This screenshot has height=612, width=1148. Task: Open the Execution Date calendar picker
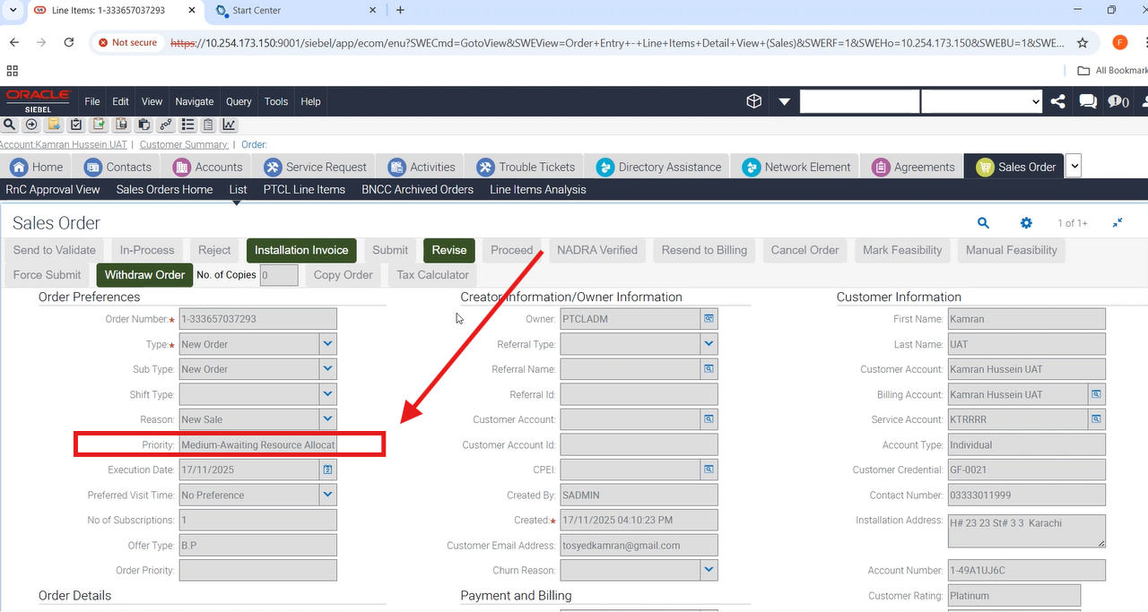click(x=327, y=470)
